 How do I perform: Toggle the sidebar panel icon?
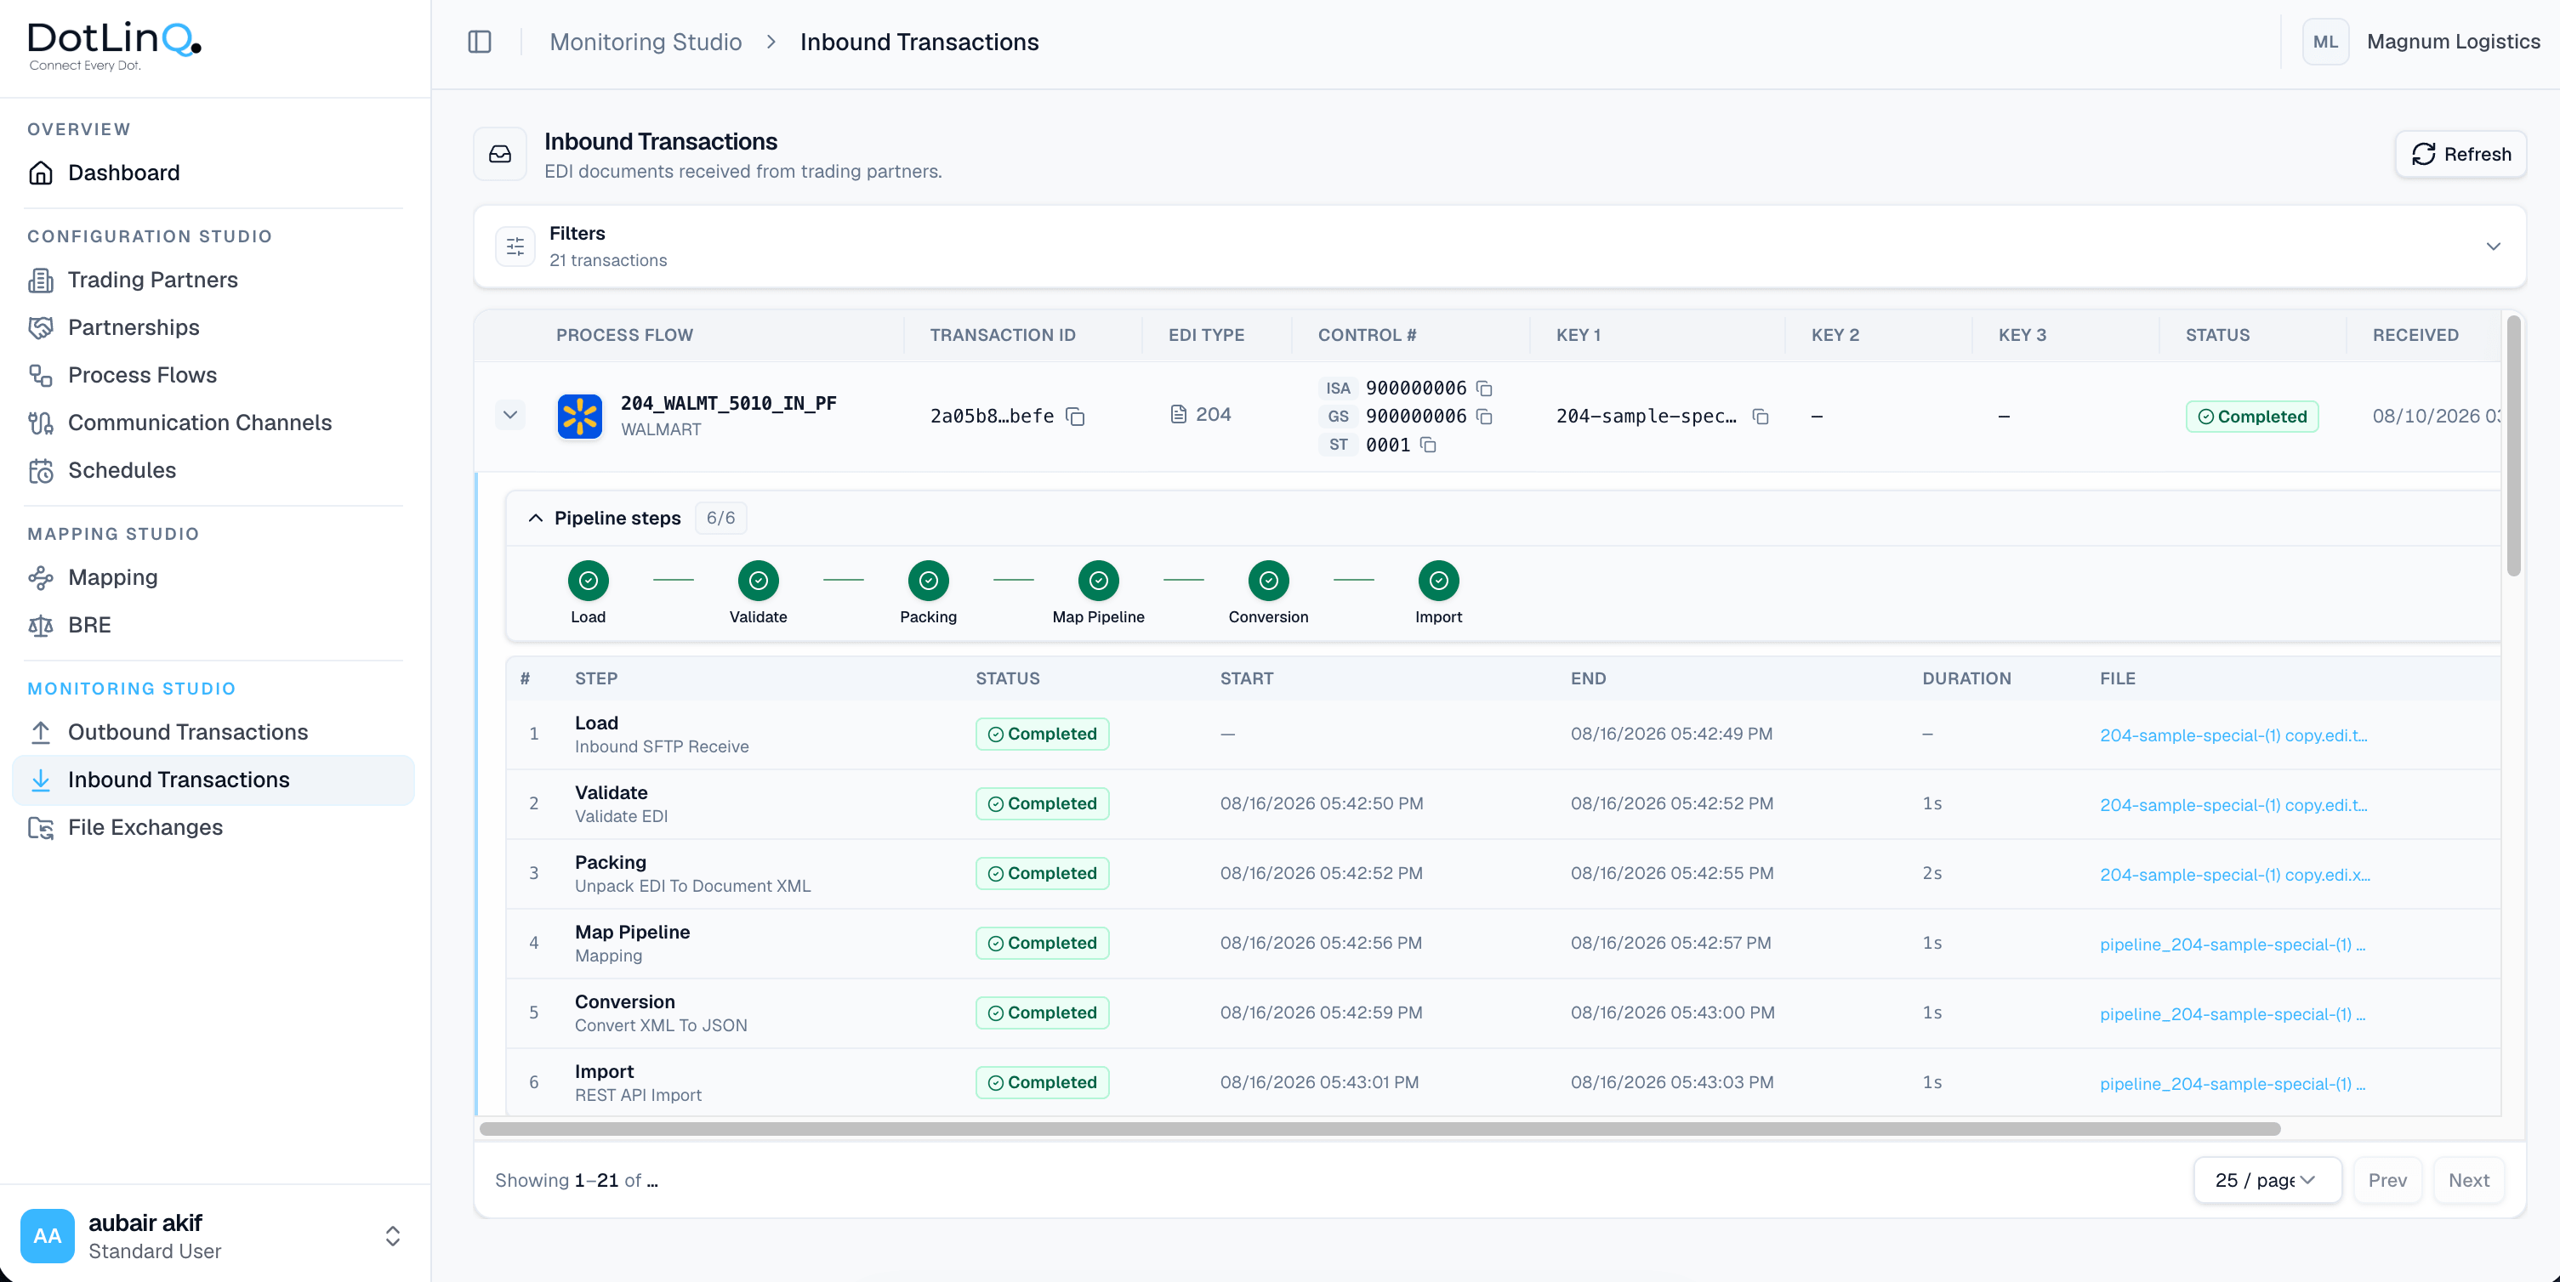tap(480, 42)
